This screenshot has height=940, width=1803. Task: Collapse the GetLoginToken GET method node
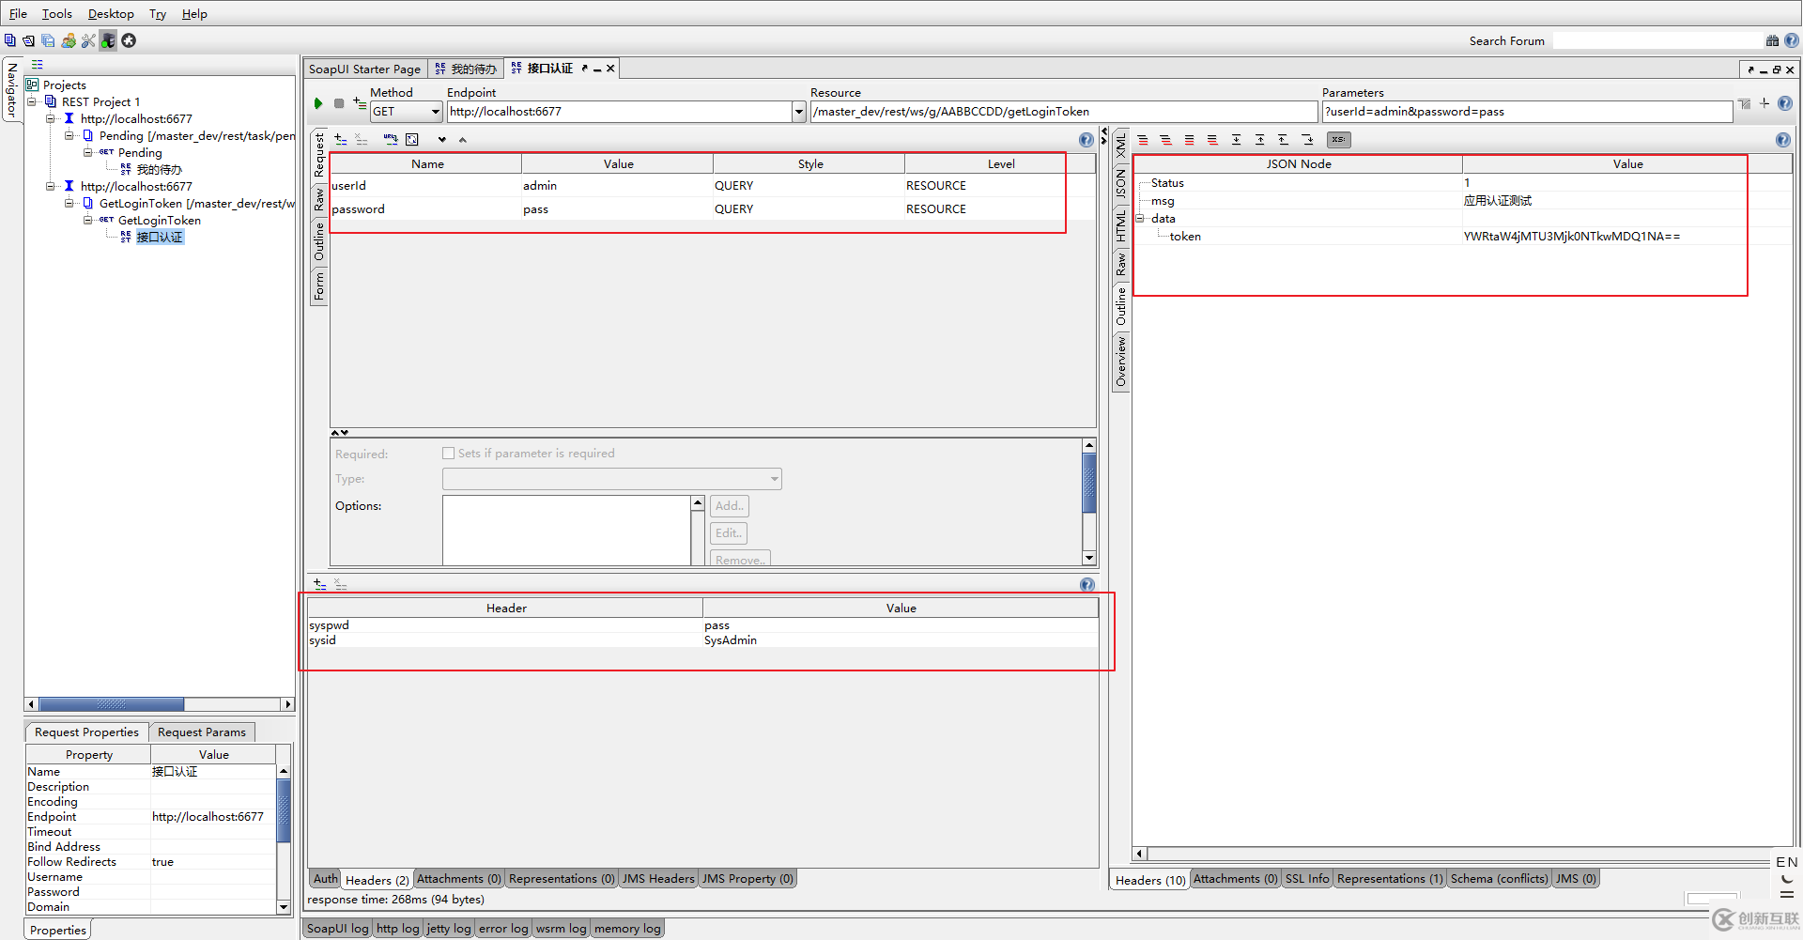pyautogui.click(x=89, y=220)
